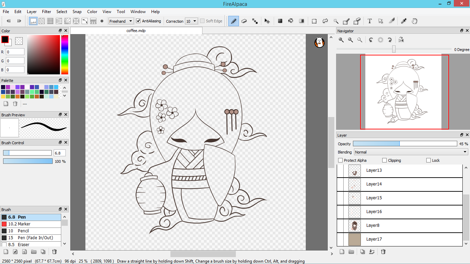Select the Eyedropper tool
The width and height of the screenshot is (470, 264).
404,21
